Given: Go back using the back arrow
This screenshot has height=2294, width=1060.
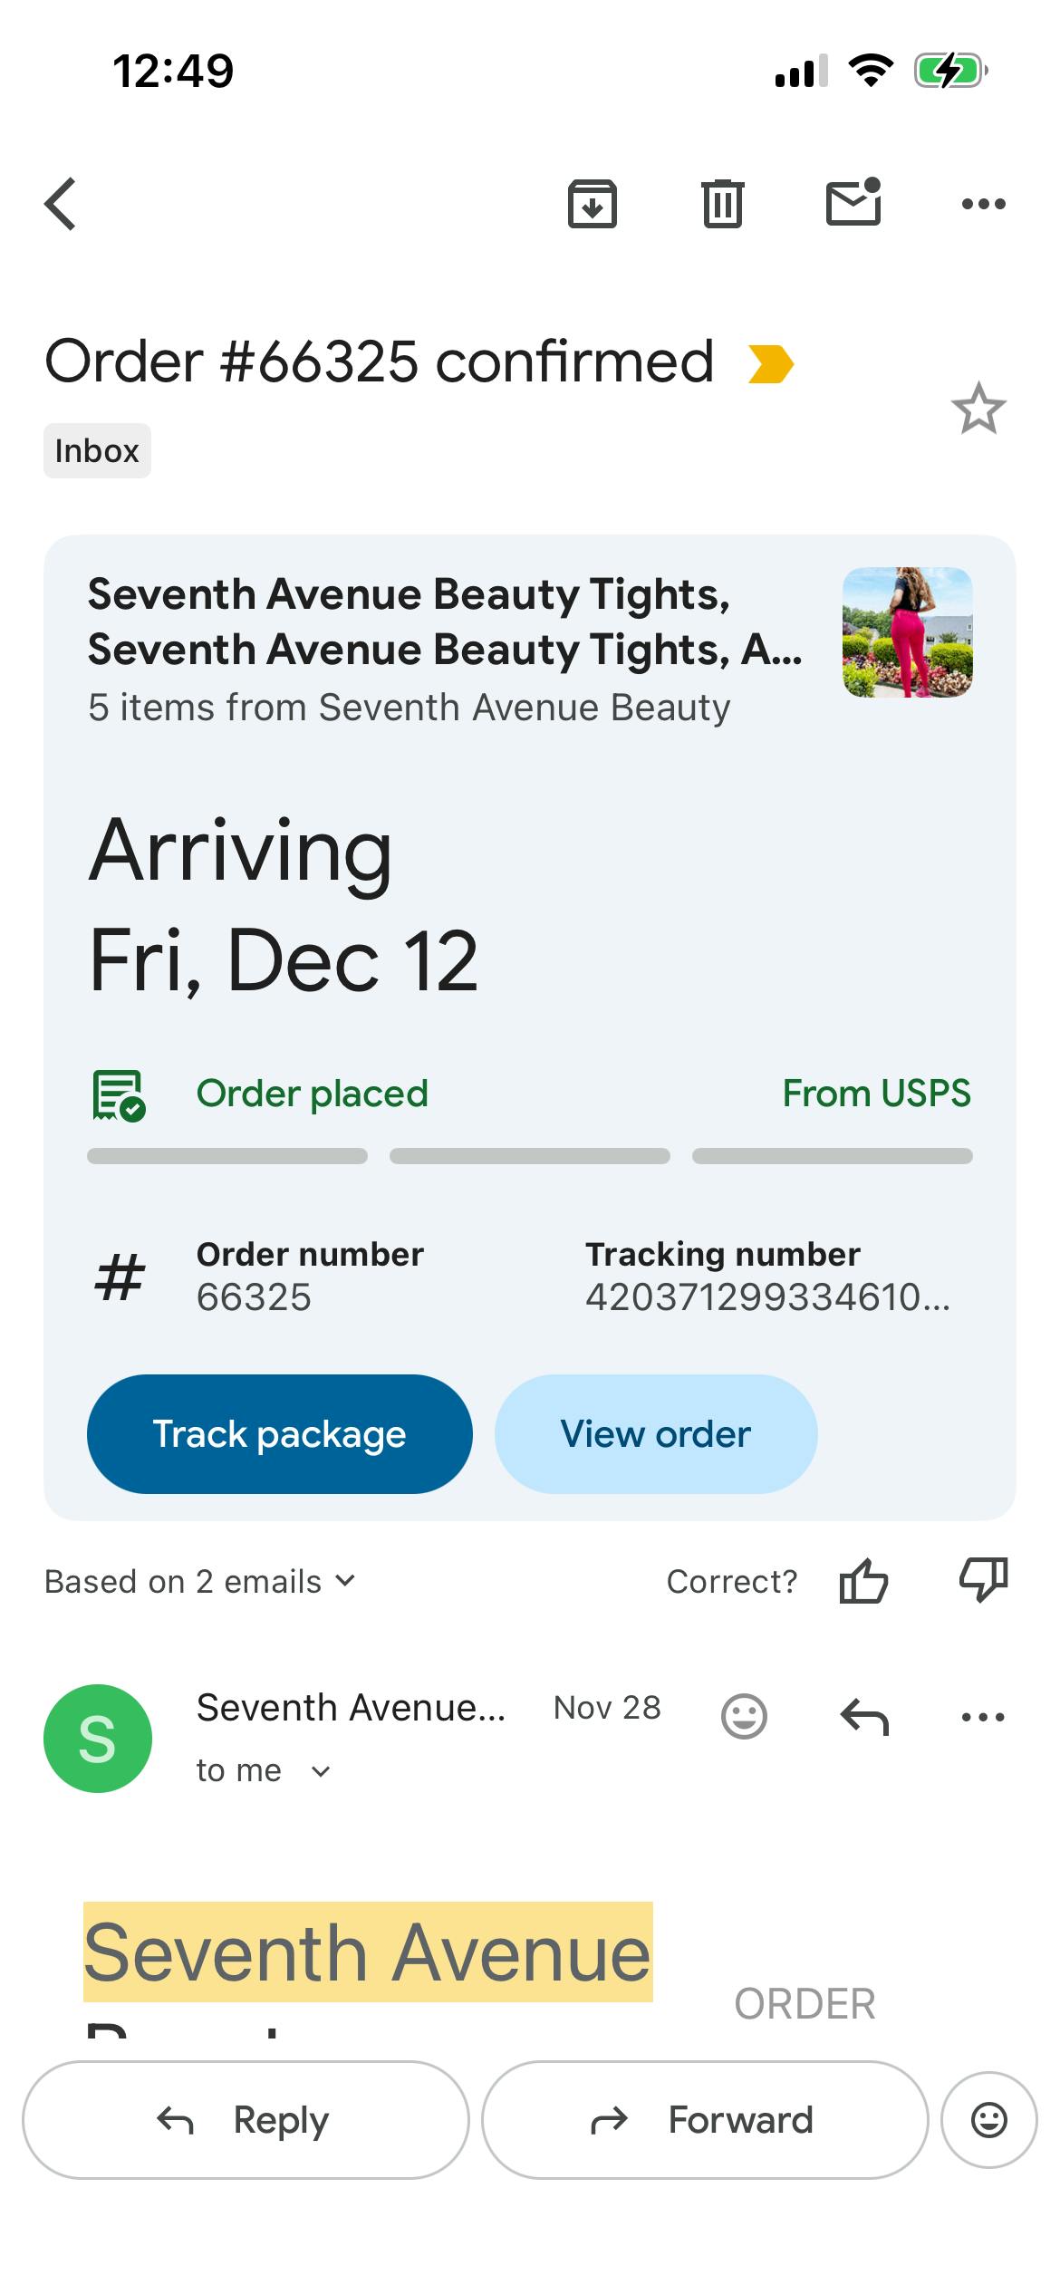Looking at the screenshot, I should point(61,204).
